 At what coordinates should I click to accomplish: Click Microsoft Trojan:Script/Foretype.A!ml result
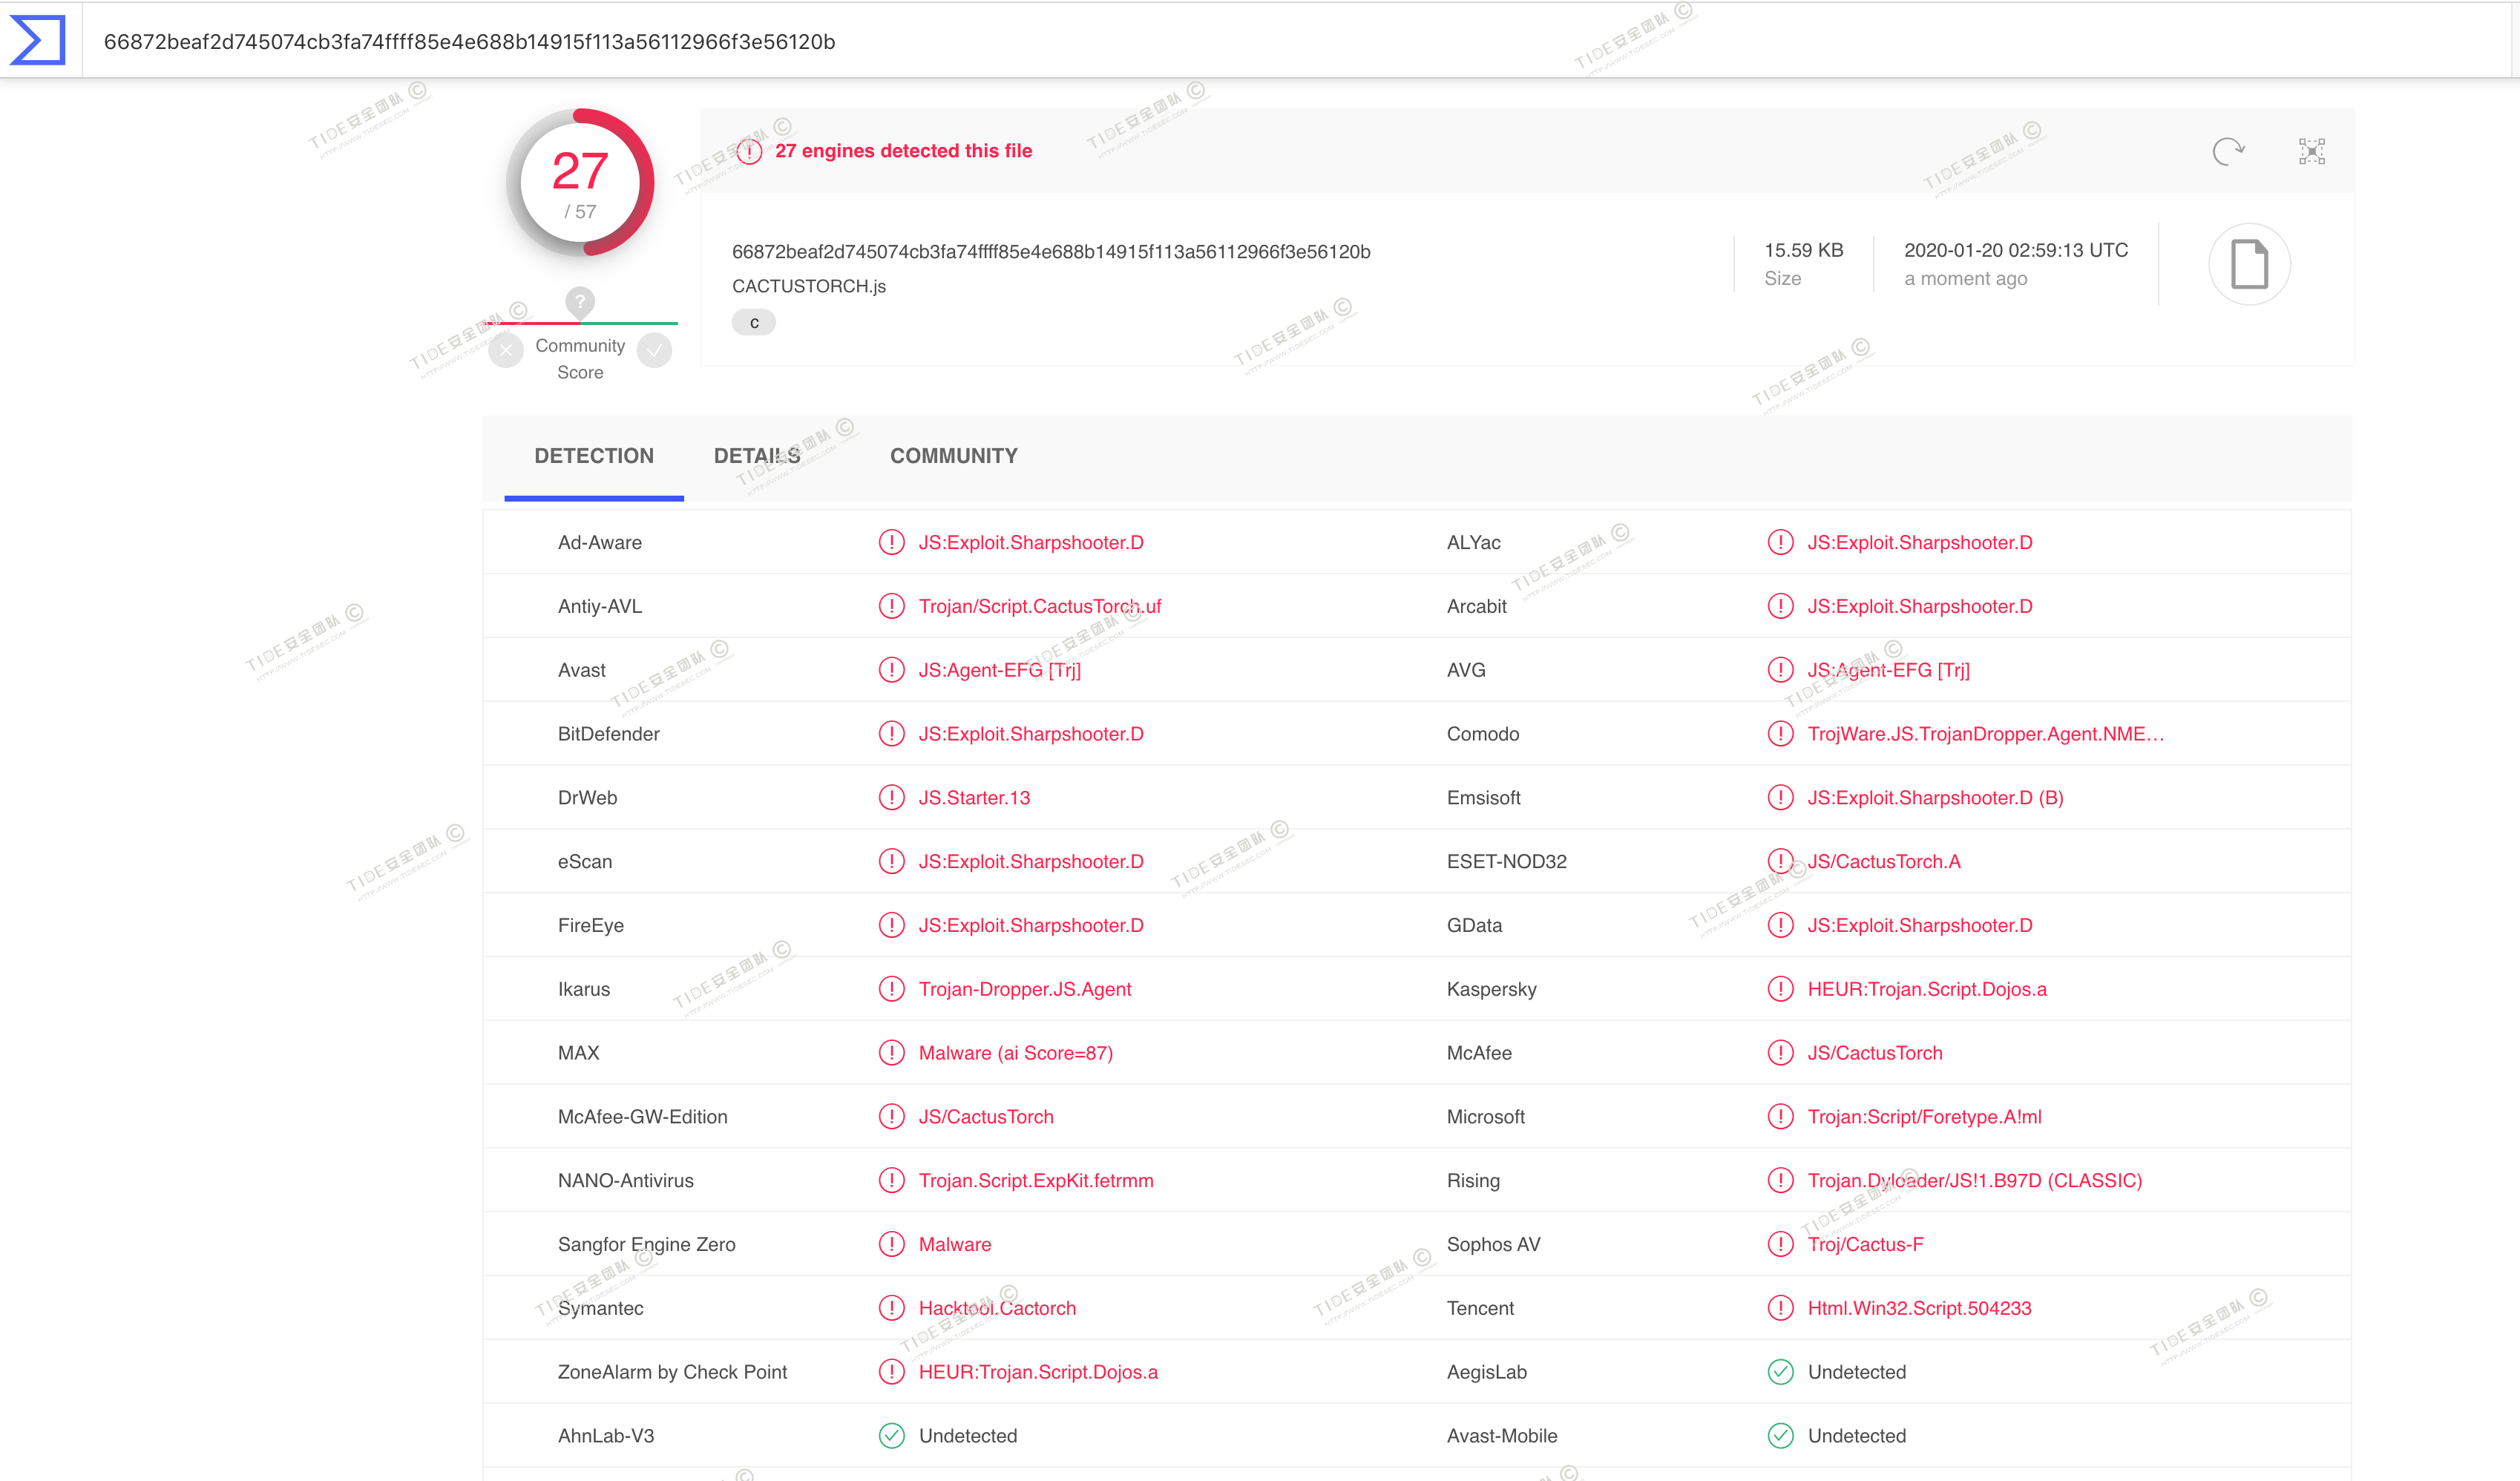point(1924,1117)
